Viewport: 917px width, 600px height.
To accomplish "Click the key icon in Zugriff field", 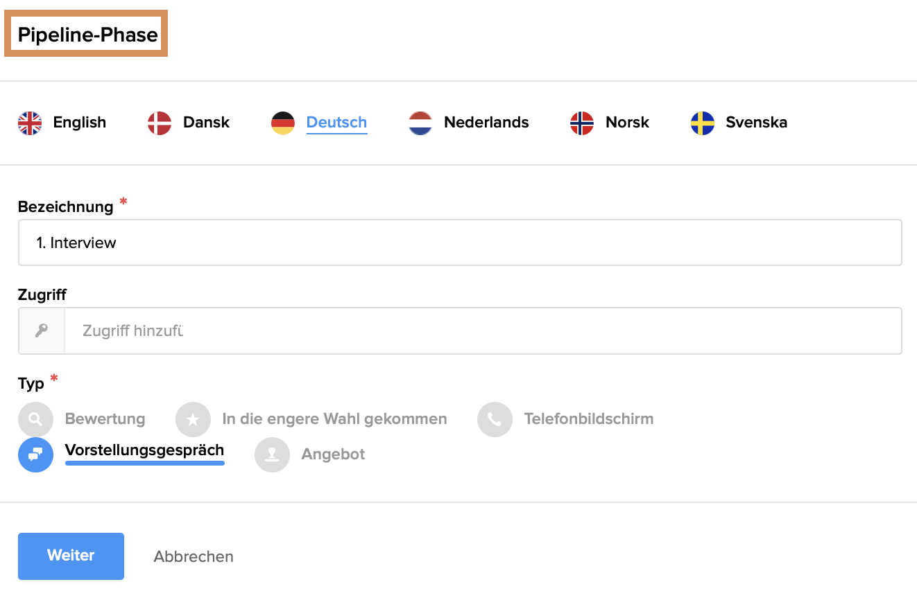I will tap(42, 330).
